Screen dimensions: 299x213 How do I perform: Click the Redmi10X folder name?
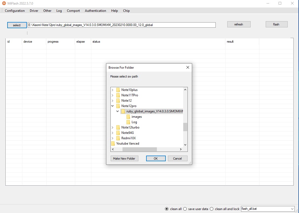[128, 138]
